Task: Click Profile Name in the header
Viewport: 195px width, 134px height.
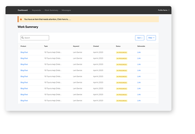Action: pos(163,10)
